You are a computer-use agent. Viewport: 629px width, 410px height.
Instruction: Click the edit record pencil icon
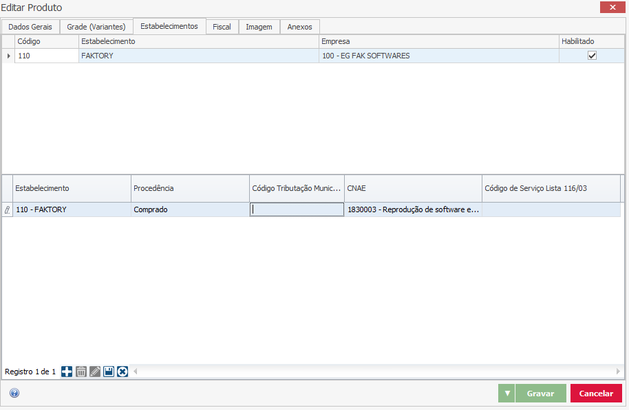pyautogui.click(x=95, y=372)
